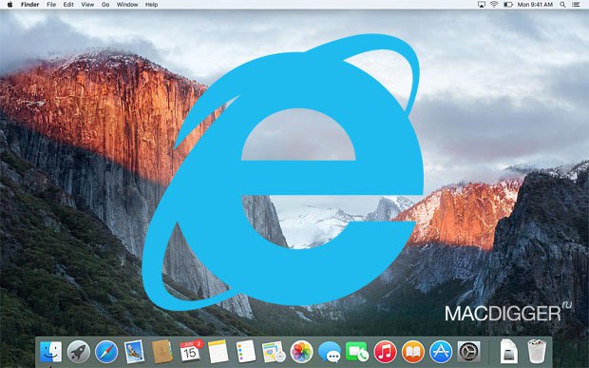Viewport: 589px width, 368px height.
Task: Open FaceTime green camera icon
Action: tap(357, 352)
